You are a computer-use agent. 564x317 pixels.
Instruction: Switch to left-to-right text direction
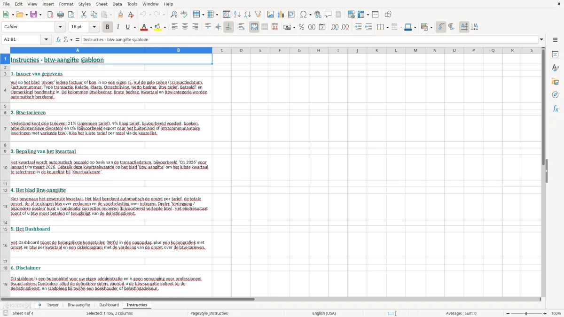(x=441, y=27)
